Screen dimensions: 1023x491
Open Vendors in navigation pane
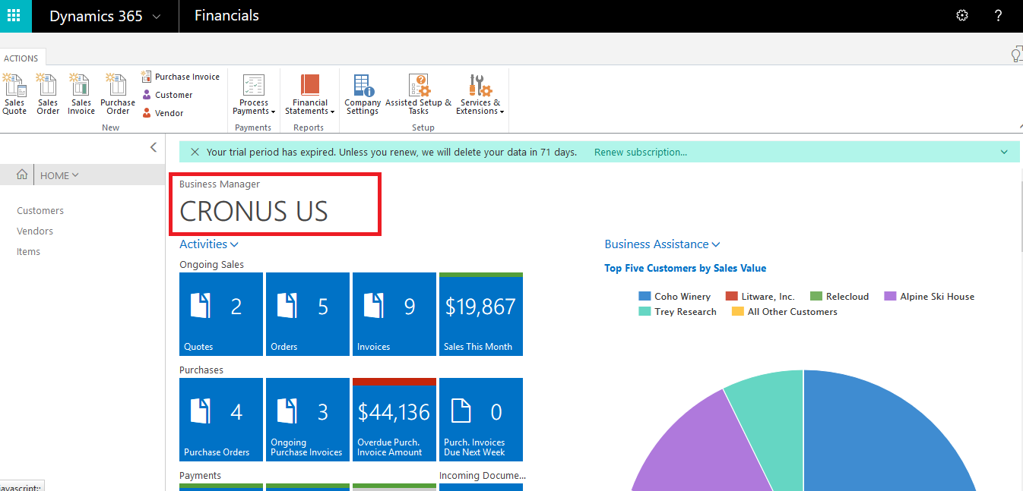click(x=35, y=231)
